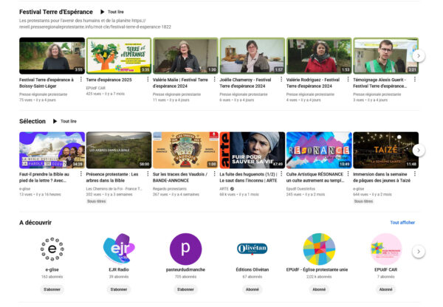443x307 pixels.
Task: Open Epudf Questinfos channel name
Action: 301,189
